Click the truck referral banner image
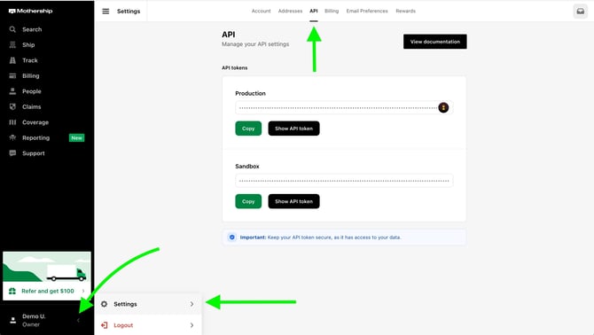 coord(47,268)
